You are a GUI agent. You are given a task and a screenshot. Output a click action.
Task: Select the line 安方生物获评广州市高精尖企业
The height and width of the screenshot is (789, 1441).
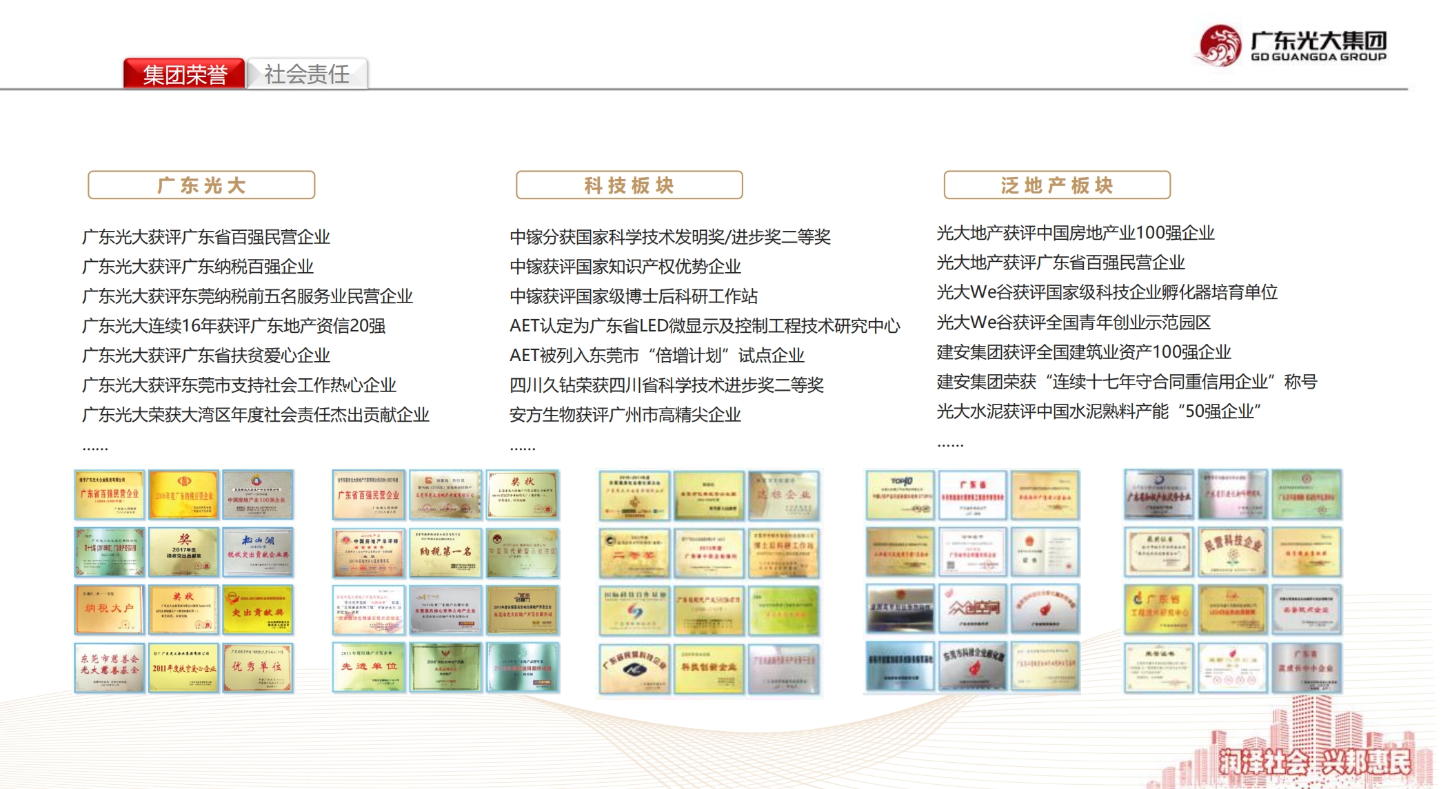625,415
